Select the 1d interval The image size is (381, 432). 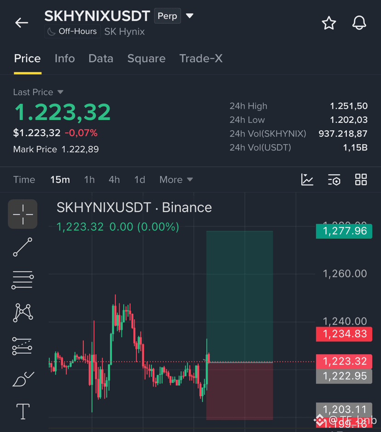(140, 179)
